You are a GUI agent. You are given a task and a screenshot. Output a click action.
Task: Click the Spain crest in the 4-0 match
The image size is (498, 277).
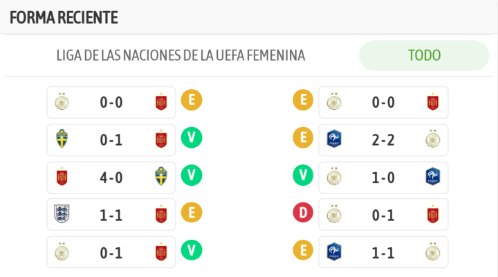[x=62, y=177]
